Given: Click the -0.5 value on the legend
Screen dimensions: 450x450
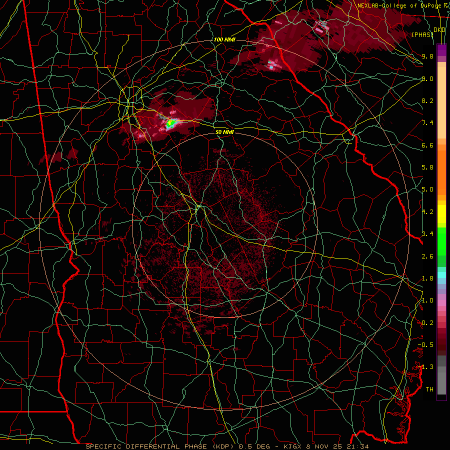Looking at the screenshot, I should coord(425,345).
